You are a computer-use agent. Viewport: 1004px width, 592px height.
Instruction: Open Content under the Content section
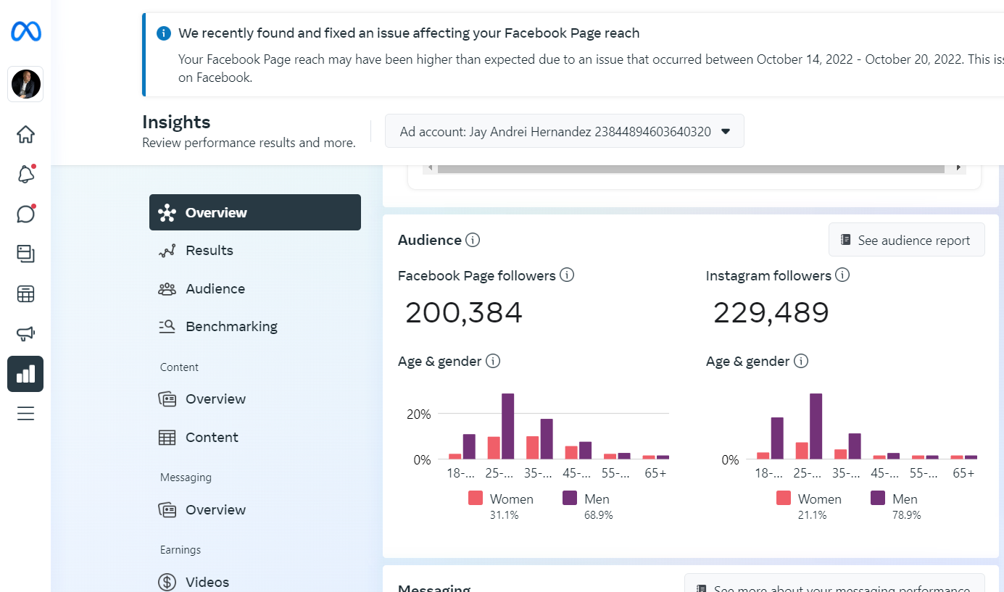tap(211, 438)
